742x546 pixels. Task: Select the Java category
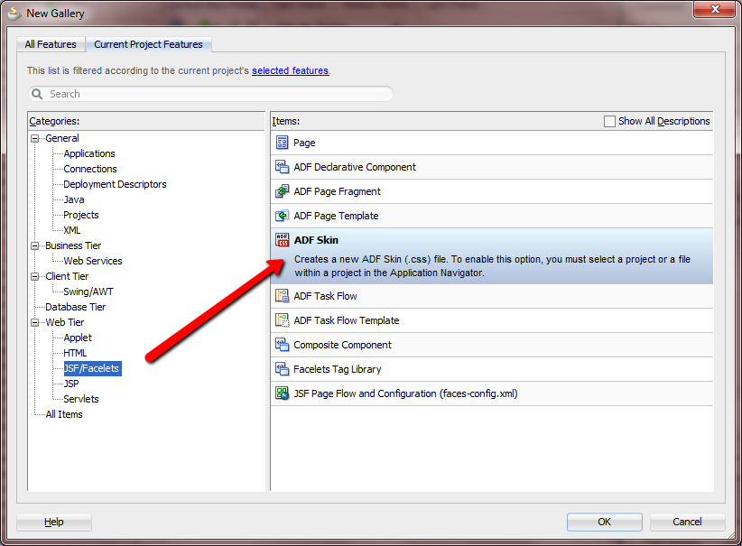[74, 199]
